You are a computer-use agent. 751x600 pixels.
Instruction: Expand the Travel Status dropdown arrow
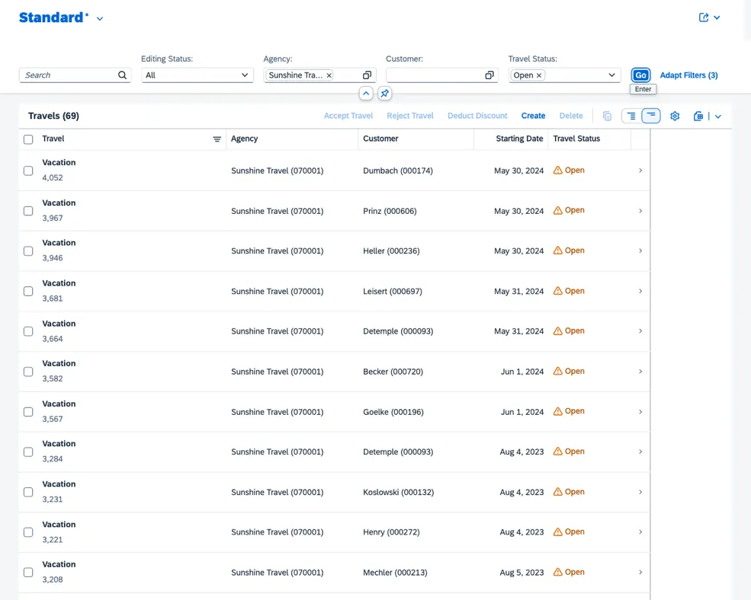click(611, 75)
